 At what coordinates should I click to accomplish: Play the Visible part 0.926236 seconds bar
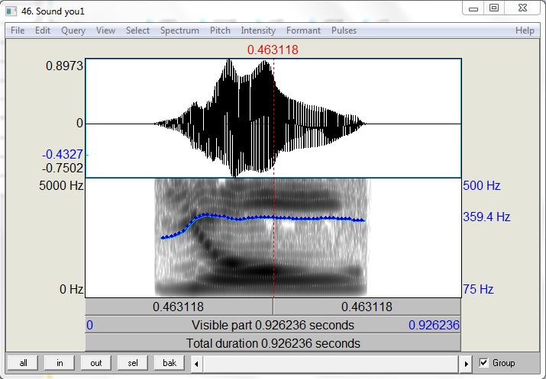tap(273, 325)
